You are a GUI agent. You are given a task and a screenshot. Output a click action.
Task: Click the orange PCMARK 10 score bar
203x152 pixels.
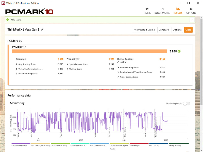click(89, 51)
